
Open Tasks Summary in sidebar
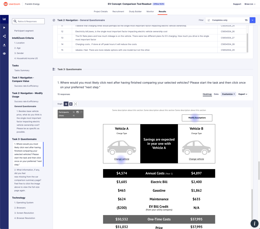click(22, 71)
